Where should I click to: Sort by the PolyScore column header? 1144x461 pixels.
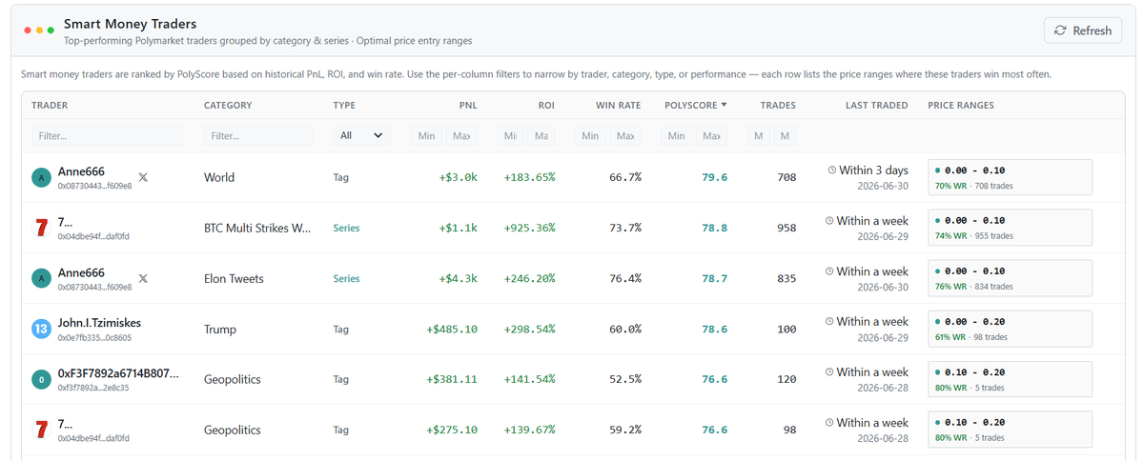695,105
